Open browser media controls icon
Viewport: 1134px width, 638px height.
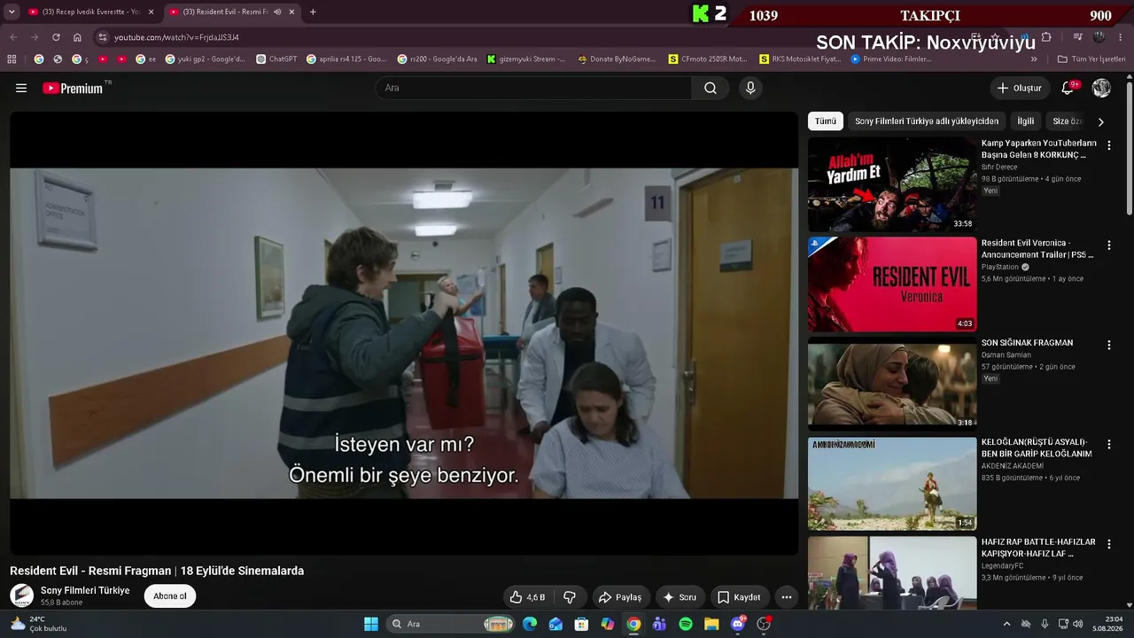point(1077,37)
